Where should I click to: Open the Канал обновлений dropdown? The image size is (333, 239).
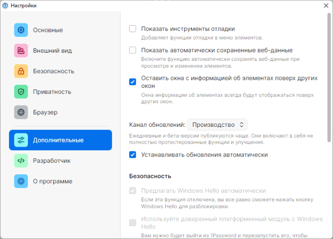pos(217,125)
